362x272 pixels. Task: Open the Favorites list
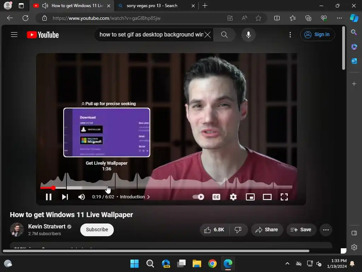pos(292,18)
